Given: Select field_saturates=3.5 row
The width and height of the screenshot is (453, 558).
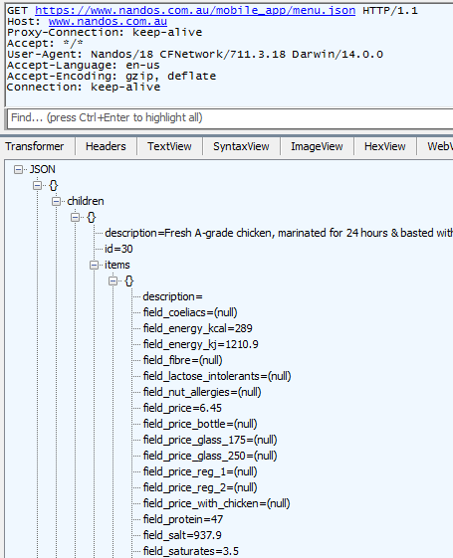Looking at the screenshot, I should (191, 551).
